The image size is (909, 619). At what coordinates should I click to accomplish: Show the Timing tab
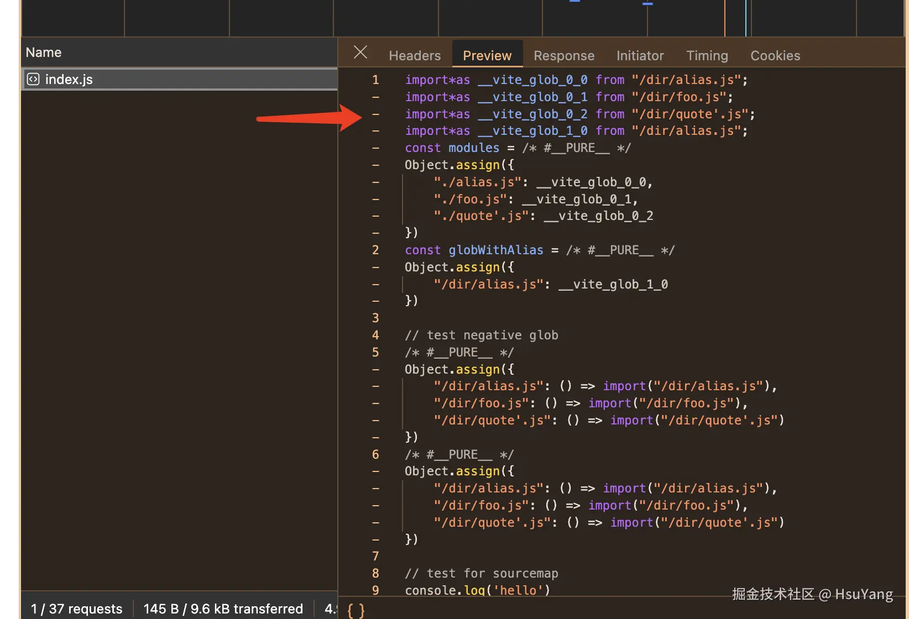coord(707,55)
